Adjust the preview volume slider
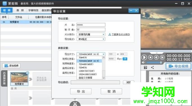The height and width of the screenshot is (106, 192). [x=154, y=63]
